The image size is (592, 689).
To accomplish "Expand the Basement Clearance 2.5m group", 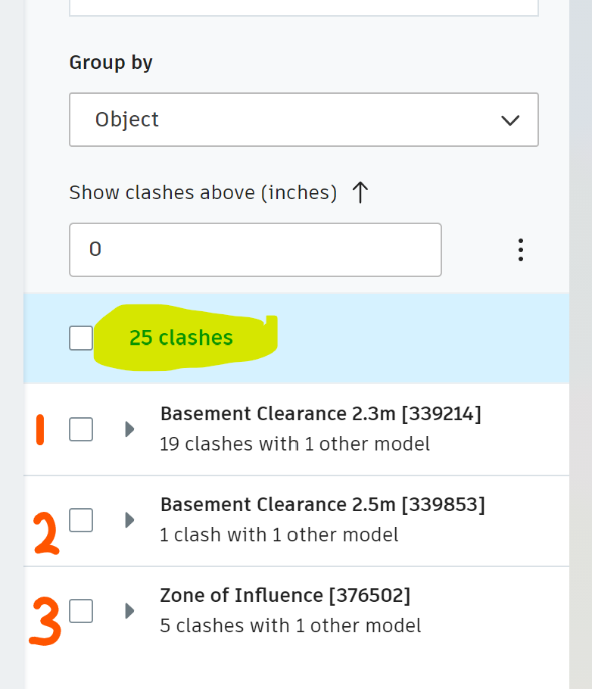I will (x=129, y=520).
